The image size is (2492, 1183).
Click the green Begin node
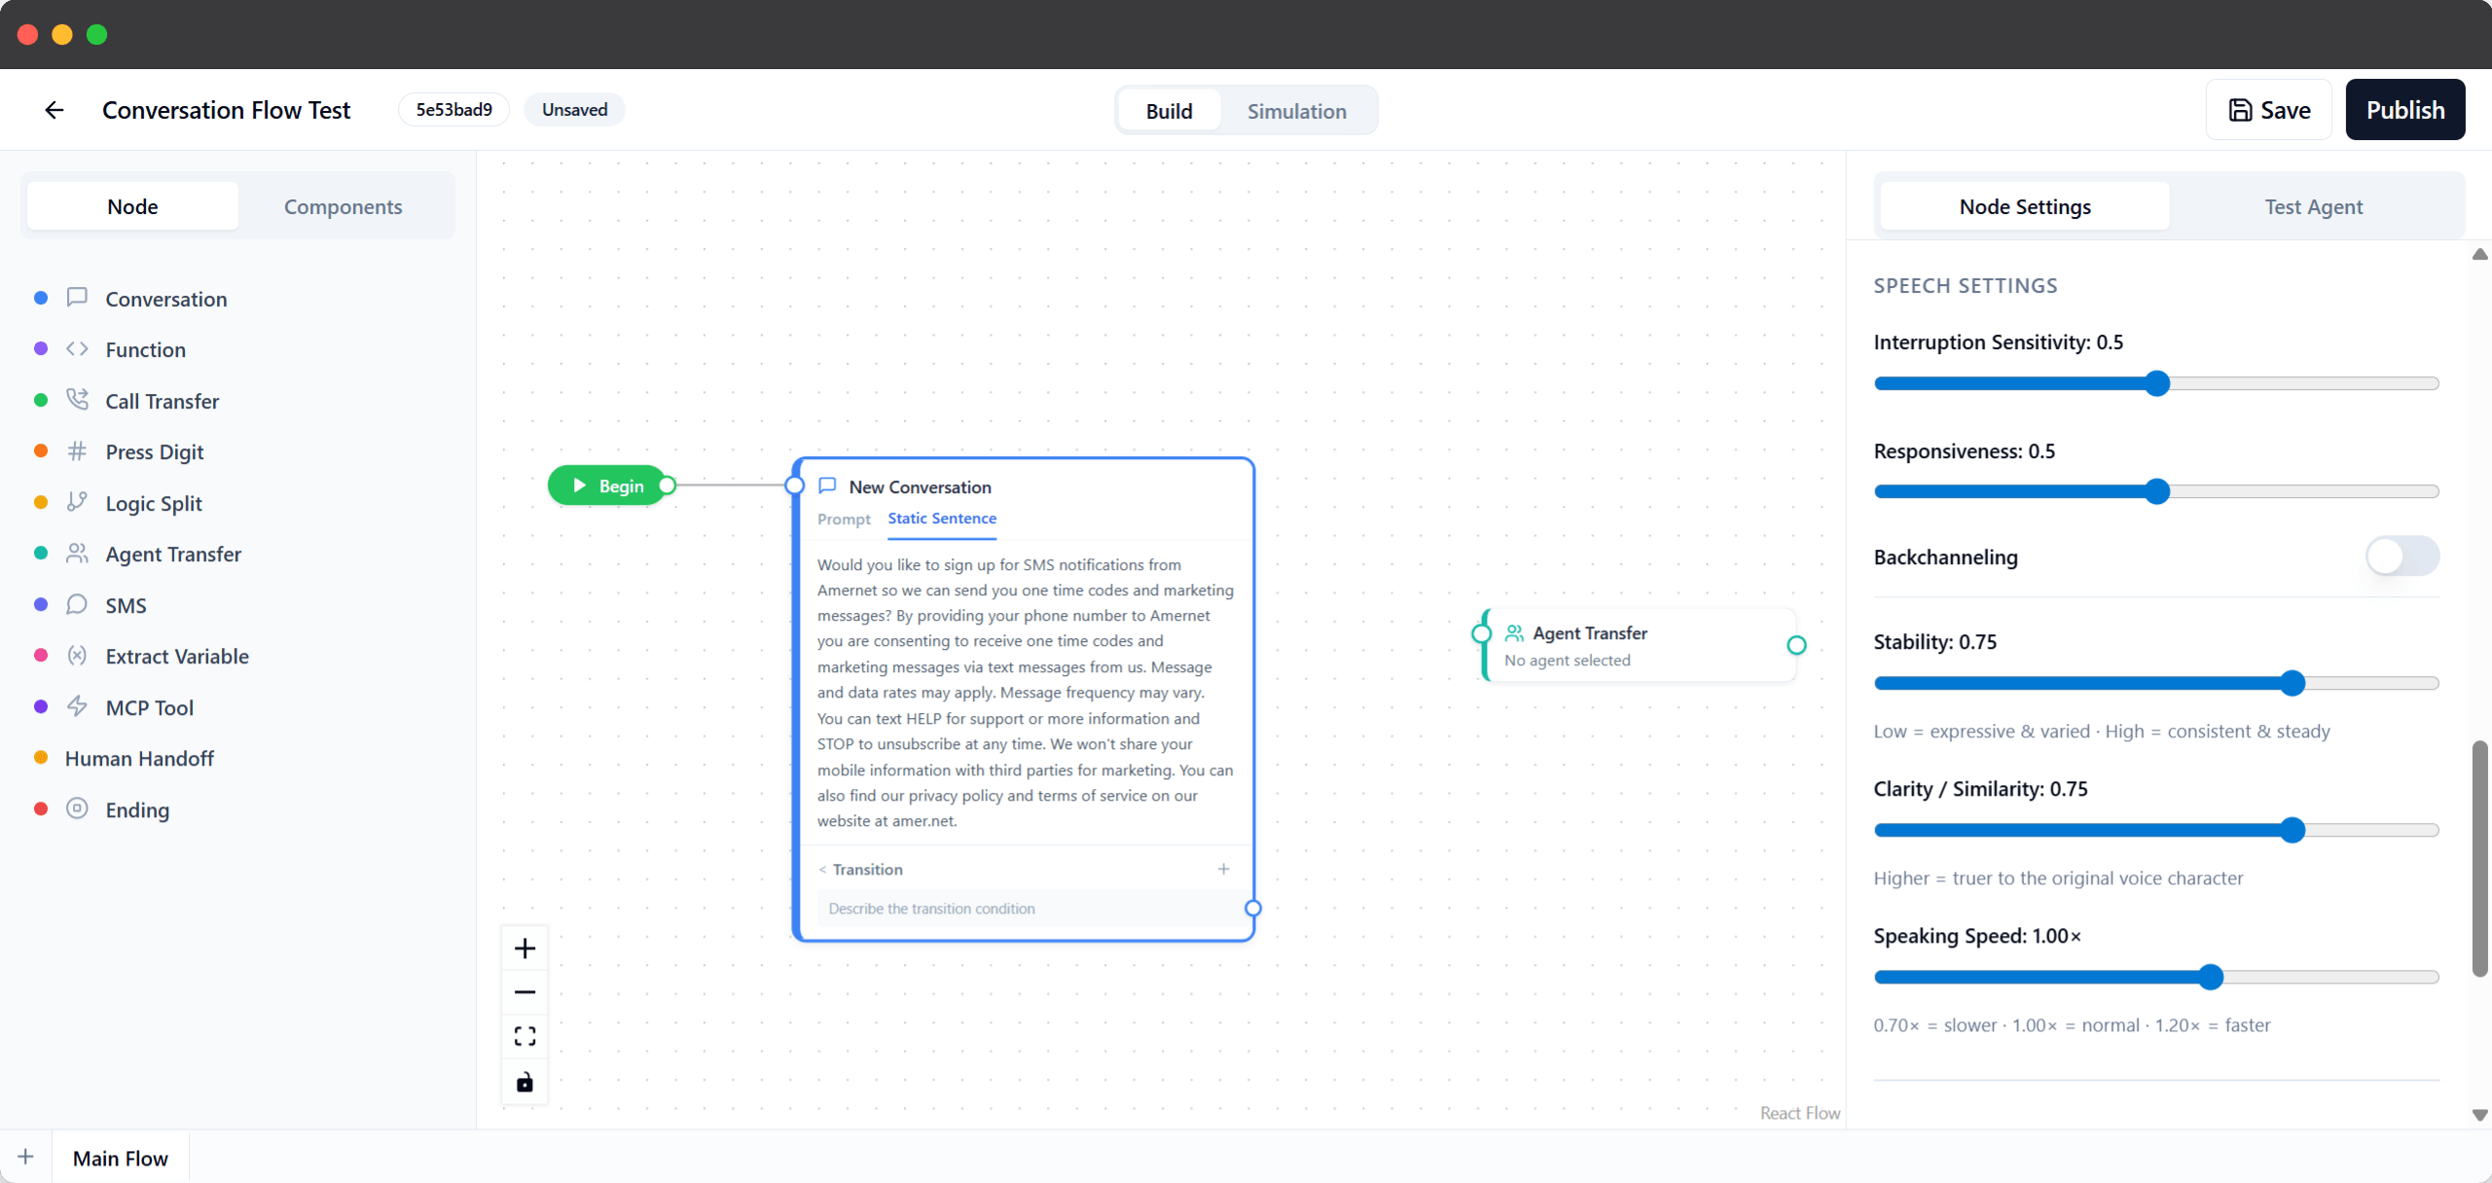coord(607,485)
